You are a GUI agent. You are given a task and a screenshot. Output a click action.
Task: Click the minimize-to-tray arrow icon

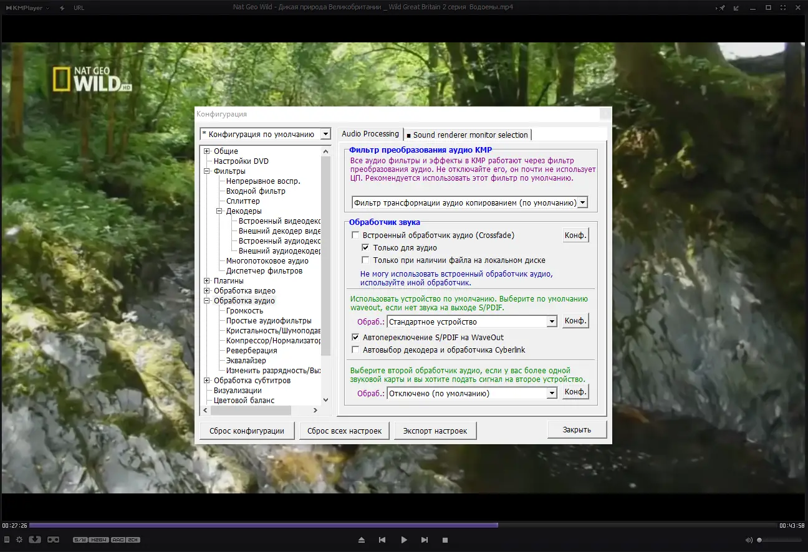pos(737,8)
